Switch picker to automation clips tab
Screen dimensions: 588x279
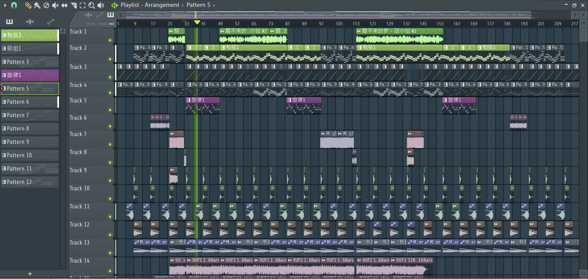click(50, 22)
